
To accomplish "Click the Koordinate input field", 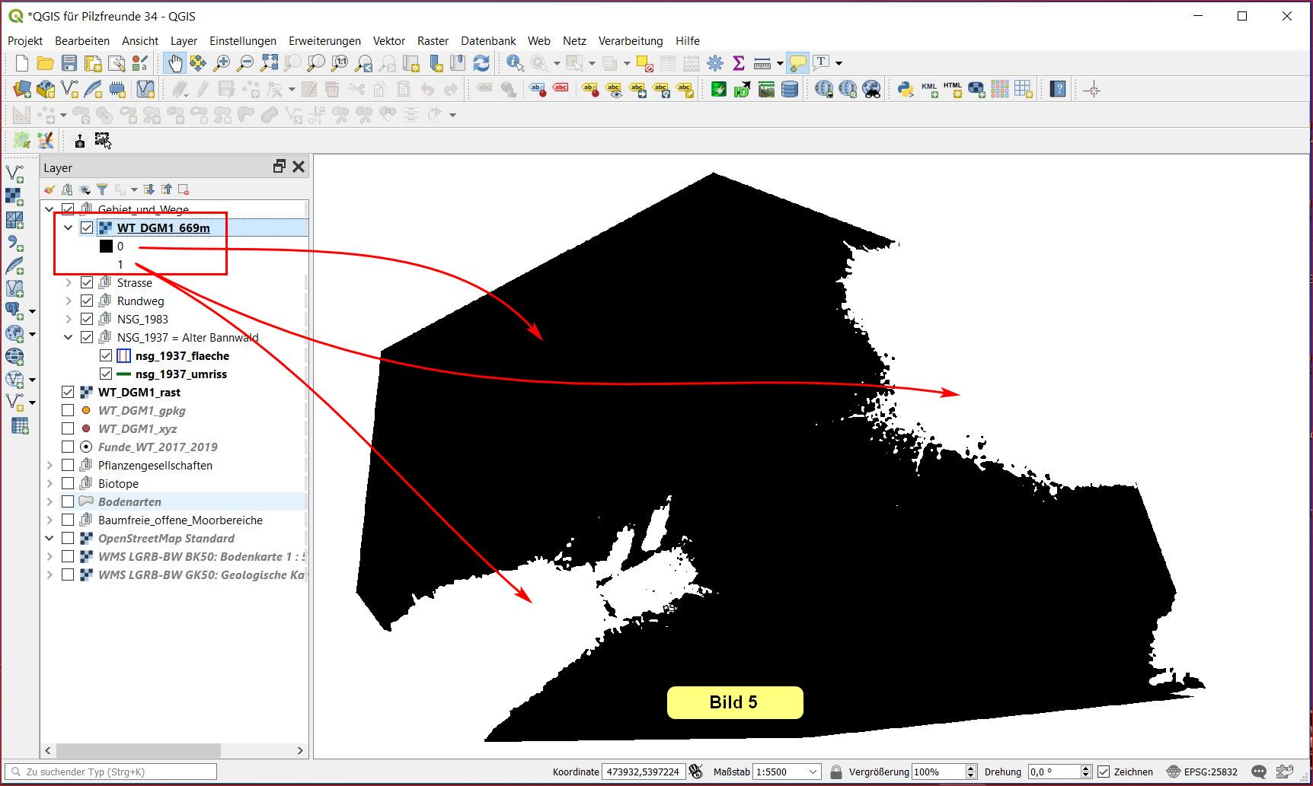I will [x=644, y=772].
